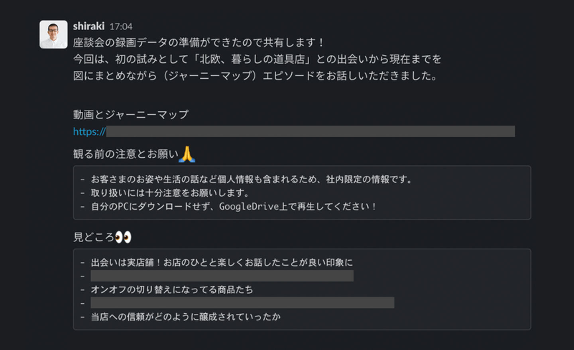Click the praying hands emoji
The height and width of the screenshot is (350, 574).
[x=187, y=154]
